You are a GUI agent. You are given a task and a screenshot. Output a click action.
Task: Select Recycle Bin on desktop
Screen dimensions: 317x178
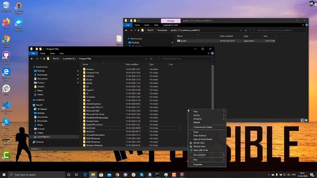click(x=6, y=6)
